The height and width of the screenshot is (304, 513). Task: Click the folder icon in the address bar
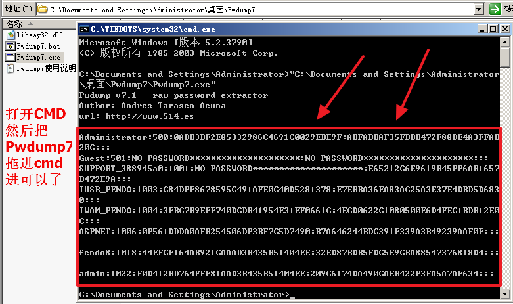[x=43, y=9]
